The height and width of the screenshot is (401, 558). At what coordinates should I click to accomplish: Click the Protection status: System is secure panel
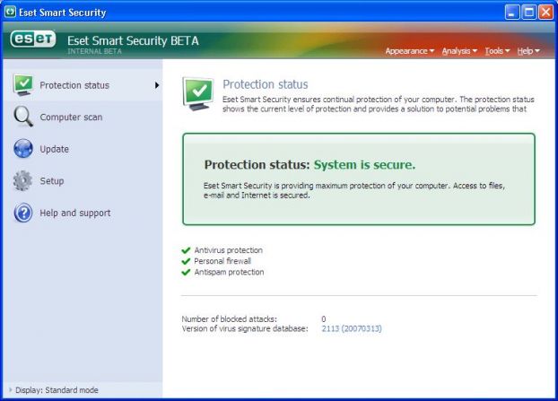click(358, 179)
